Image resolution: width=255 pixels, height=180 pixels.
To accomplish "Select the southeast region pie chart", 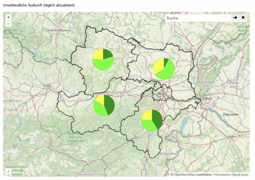I will (x=152, y=120).
